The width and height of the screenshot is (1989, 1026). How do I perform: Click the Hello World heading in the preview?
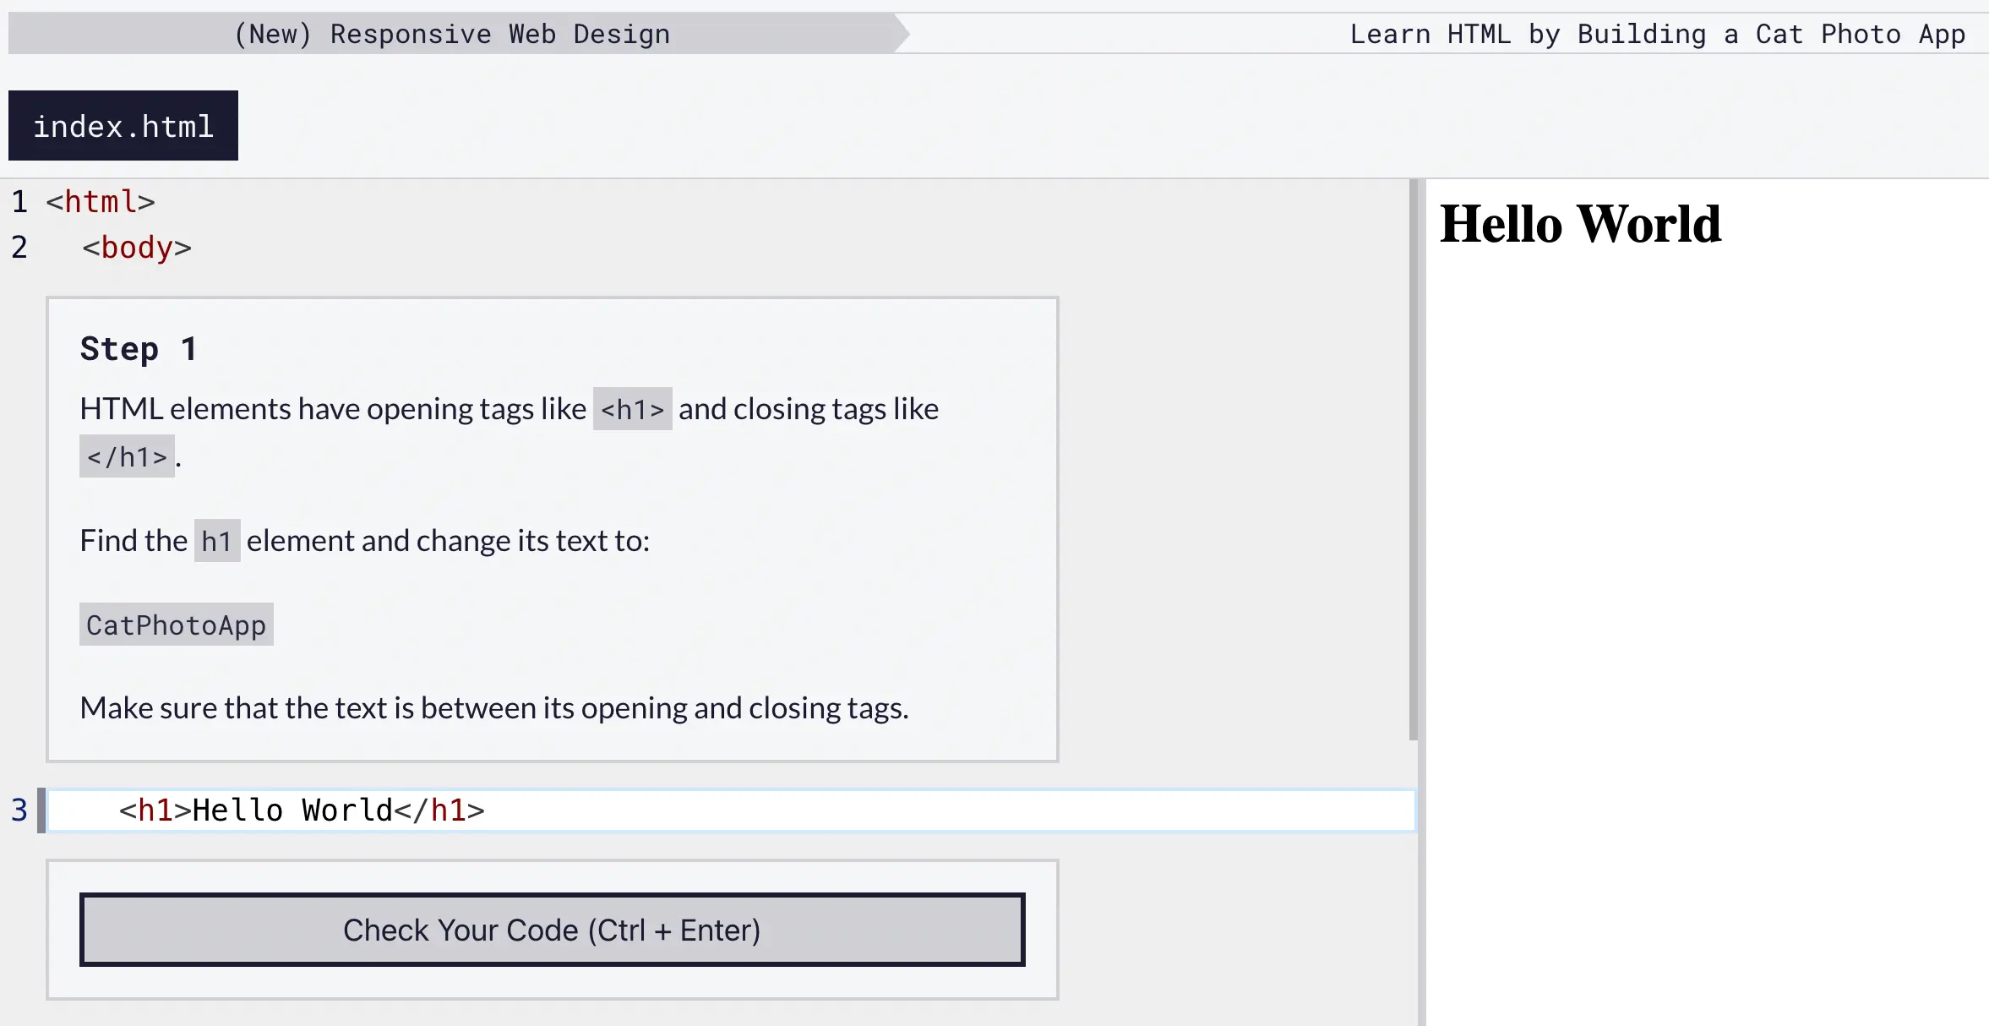point(1579,223)
